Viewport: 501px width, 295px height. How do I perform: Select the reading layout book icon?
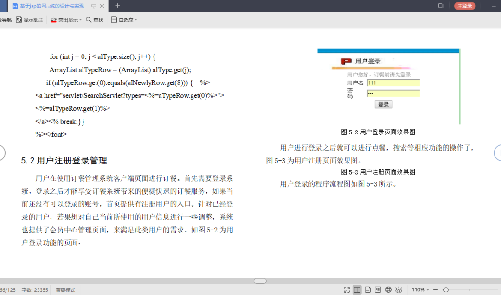point(357,289)
